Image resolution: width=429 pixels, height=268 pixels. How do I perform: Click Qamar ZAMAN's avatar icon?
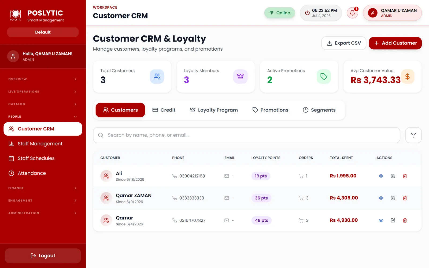pos(106,198)
